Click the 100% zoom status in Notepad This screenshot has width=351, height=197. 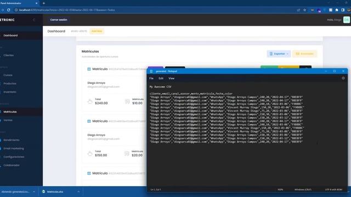[280, 190]
